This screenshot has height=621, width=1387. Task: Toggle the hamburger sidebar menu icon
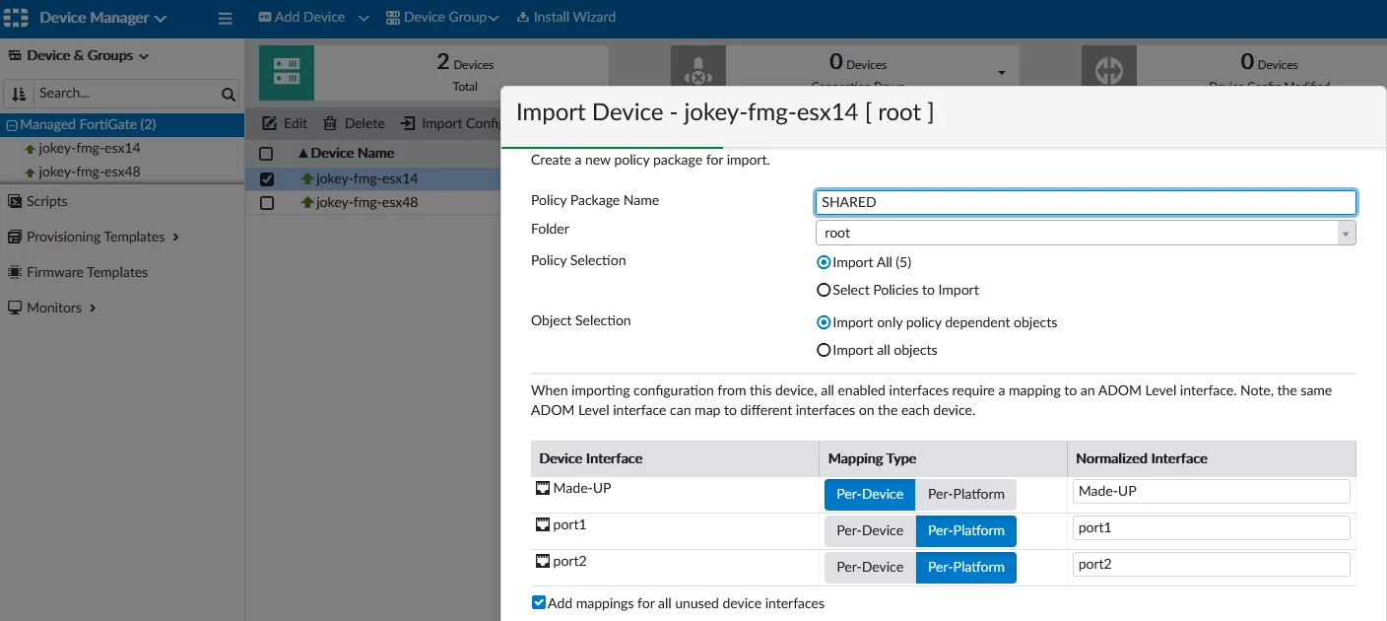click(225, 18)
